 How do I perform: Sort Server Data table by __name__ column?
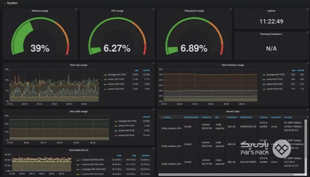[167, 117]
